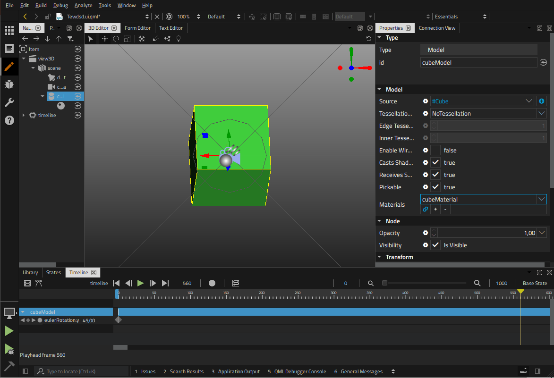The image size is (554, 378).
Task: Activate the Rotate tool in 3D Editor
Action: [x=116, y=39]
